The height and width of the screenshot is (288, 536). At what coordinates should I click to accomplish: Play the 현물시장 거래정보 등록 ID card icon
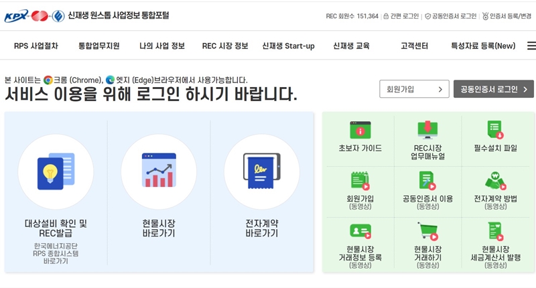pyautogui.click(x=360, y=231)
